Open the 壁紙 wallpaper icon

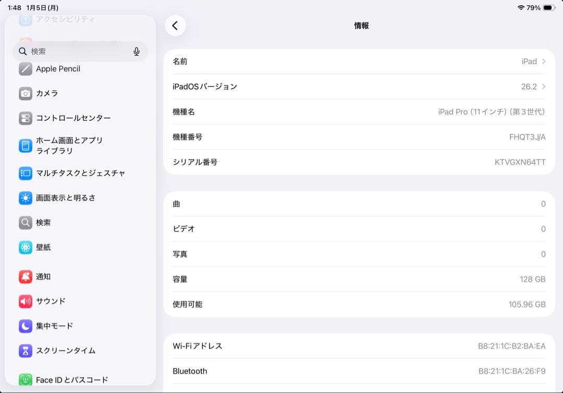pos(25,247)
